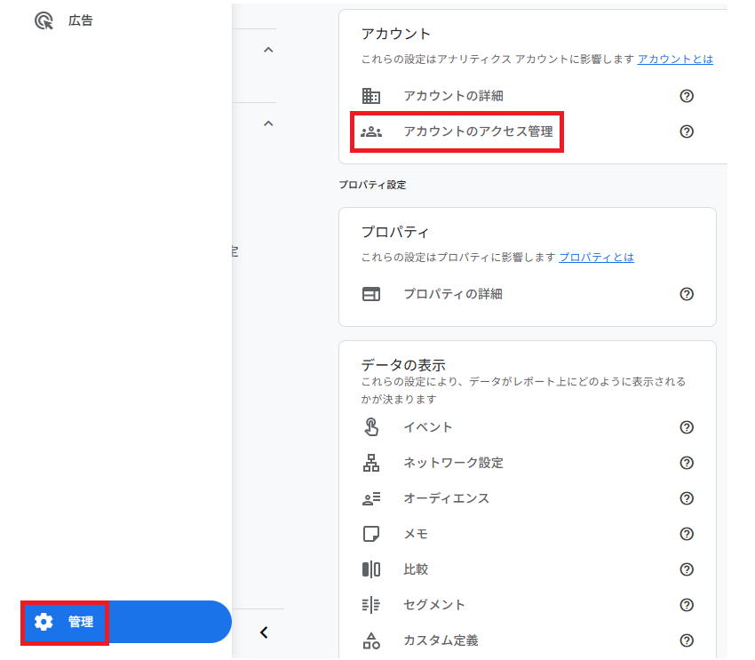Select the アカウントの詳細 building icon
Viewport: 755px width, 660px height.
click(x=370, y=96)
